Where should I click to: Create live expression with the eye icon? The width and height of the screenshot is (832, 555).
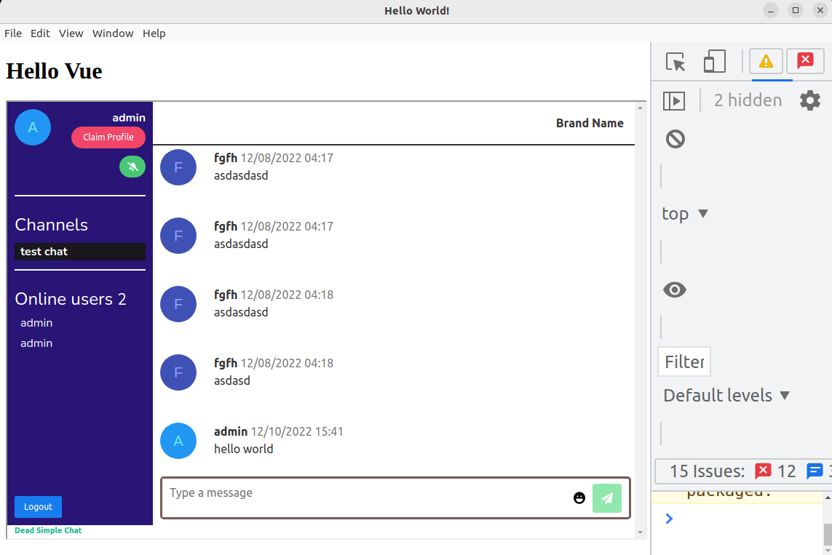click(675, 290)
